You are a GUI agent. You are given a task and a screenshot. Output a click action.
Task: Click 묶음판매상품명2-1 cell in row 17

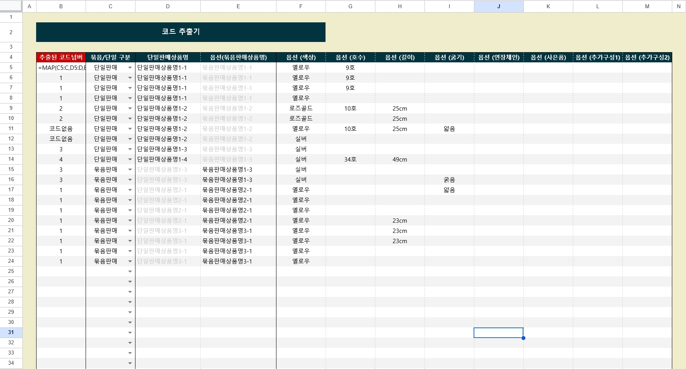click(238, 190)
